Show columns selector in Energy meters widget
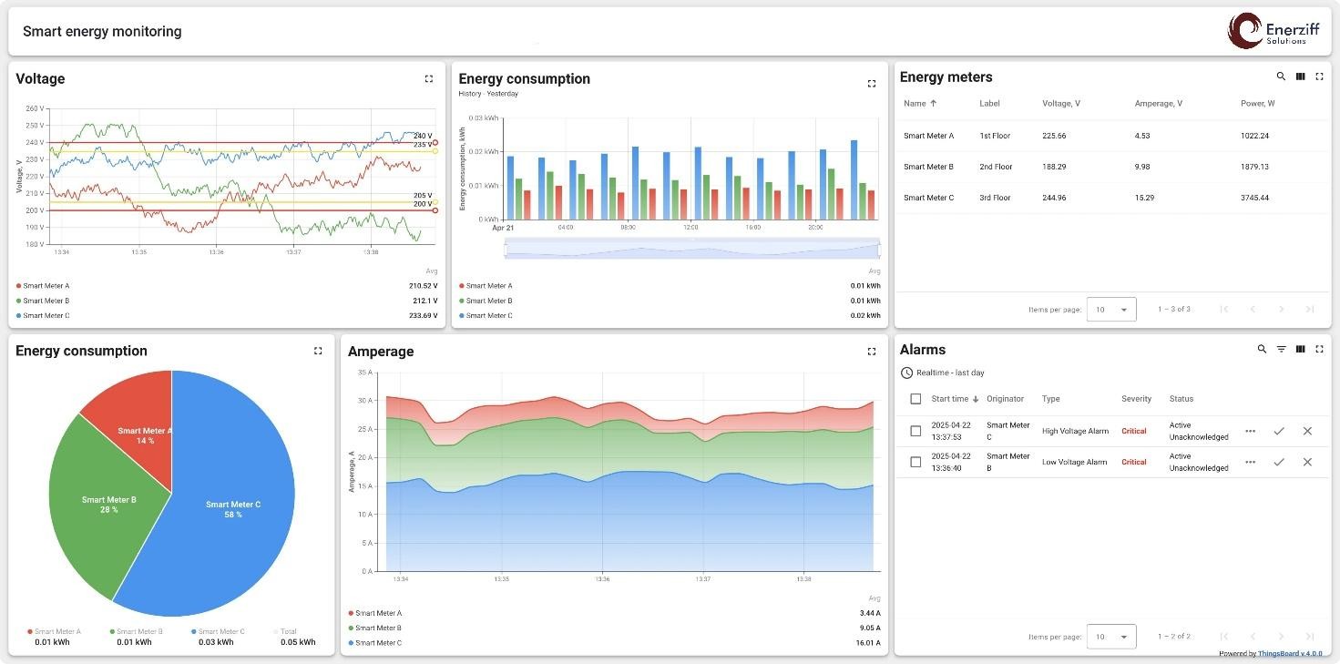Viewport: 1340px width, 664px height. click(x=1300, y=77)
